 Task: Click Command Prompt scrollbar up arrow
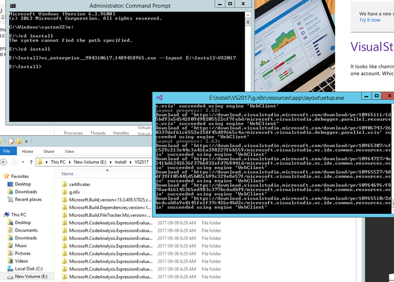pos(248,15)
